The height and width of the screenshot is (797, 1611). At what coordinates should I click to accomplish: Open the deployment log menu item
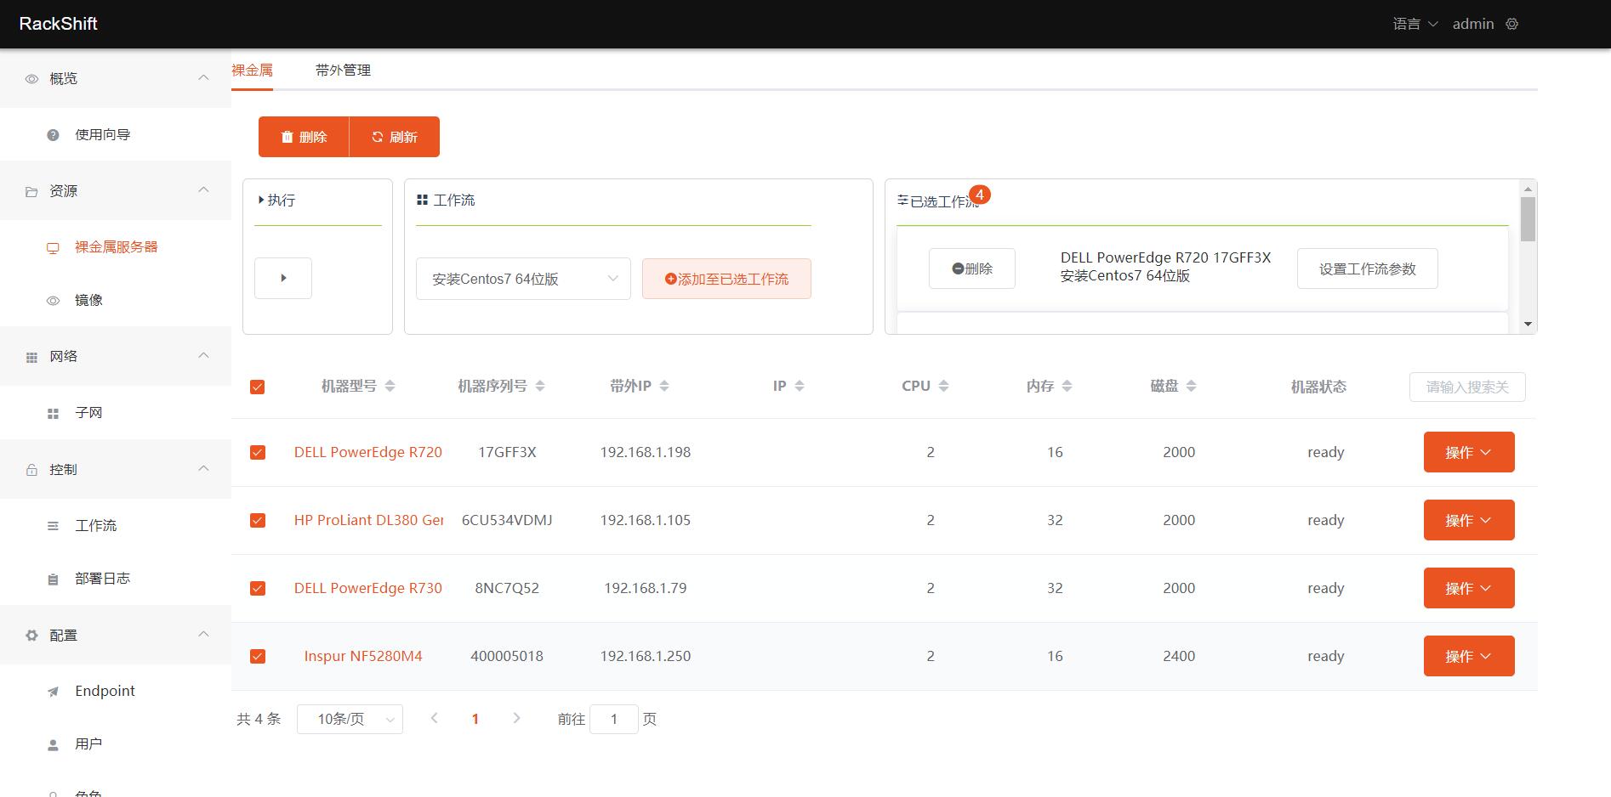pos(116,579)
